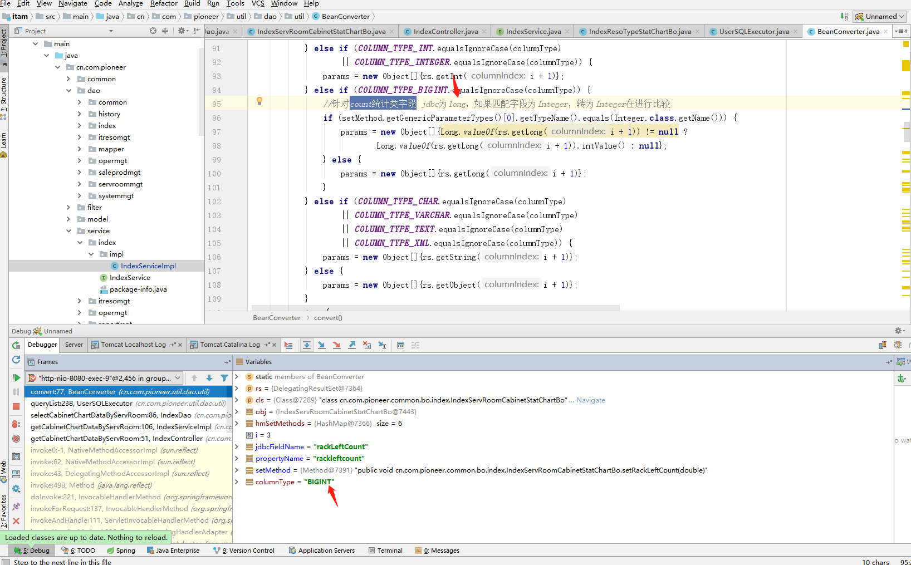Resume program with green play icon

[x=16, y=377]
